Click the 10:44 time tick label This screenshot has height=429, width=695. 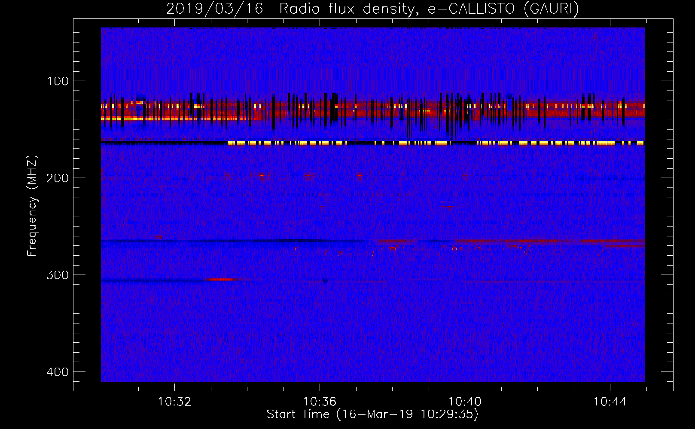(x=610, y=402)
